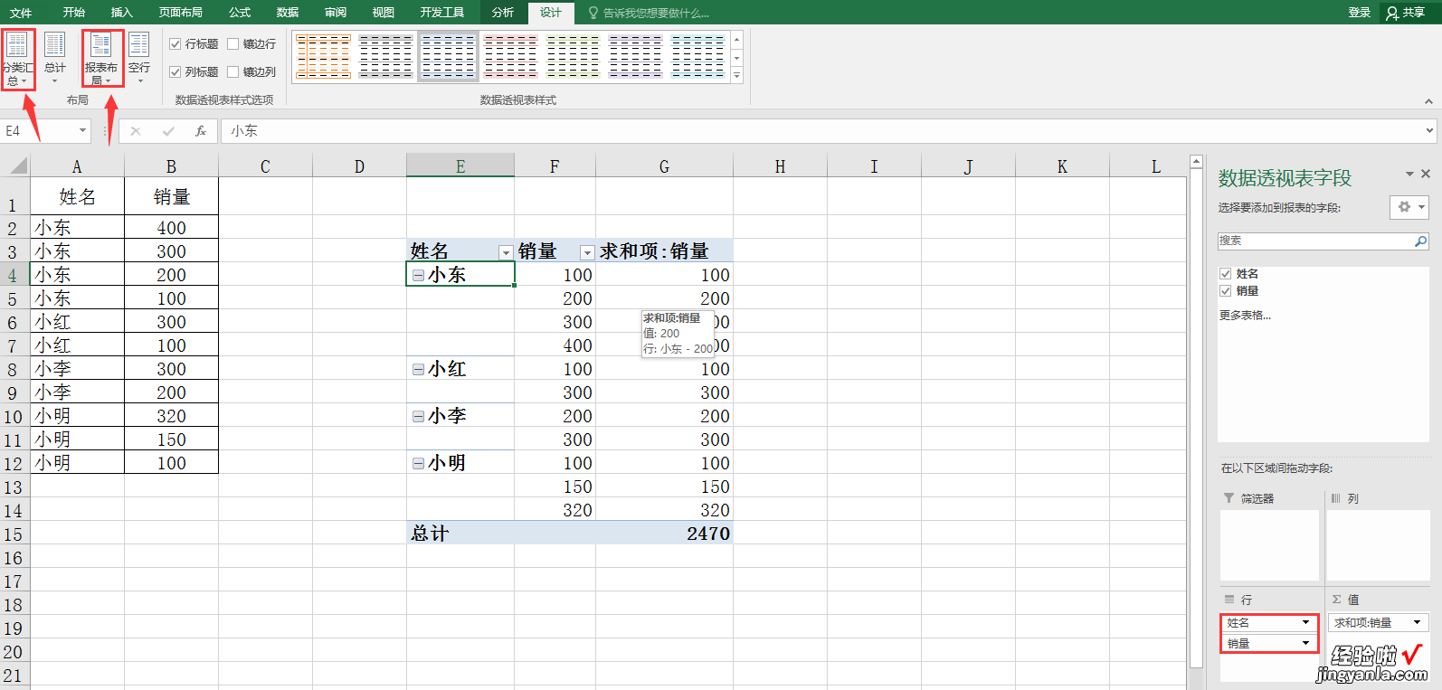
Task: Collapse the ribbon with the caret
Action: [x=1428, y=101]
